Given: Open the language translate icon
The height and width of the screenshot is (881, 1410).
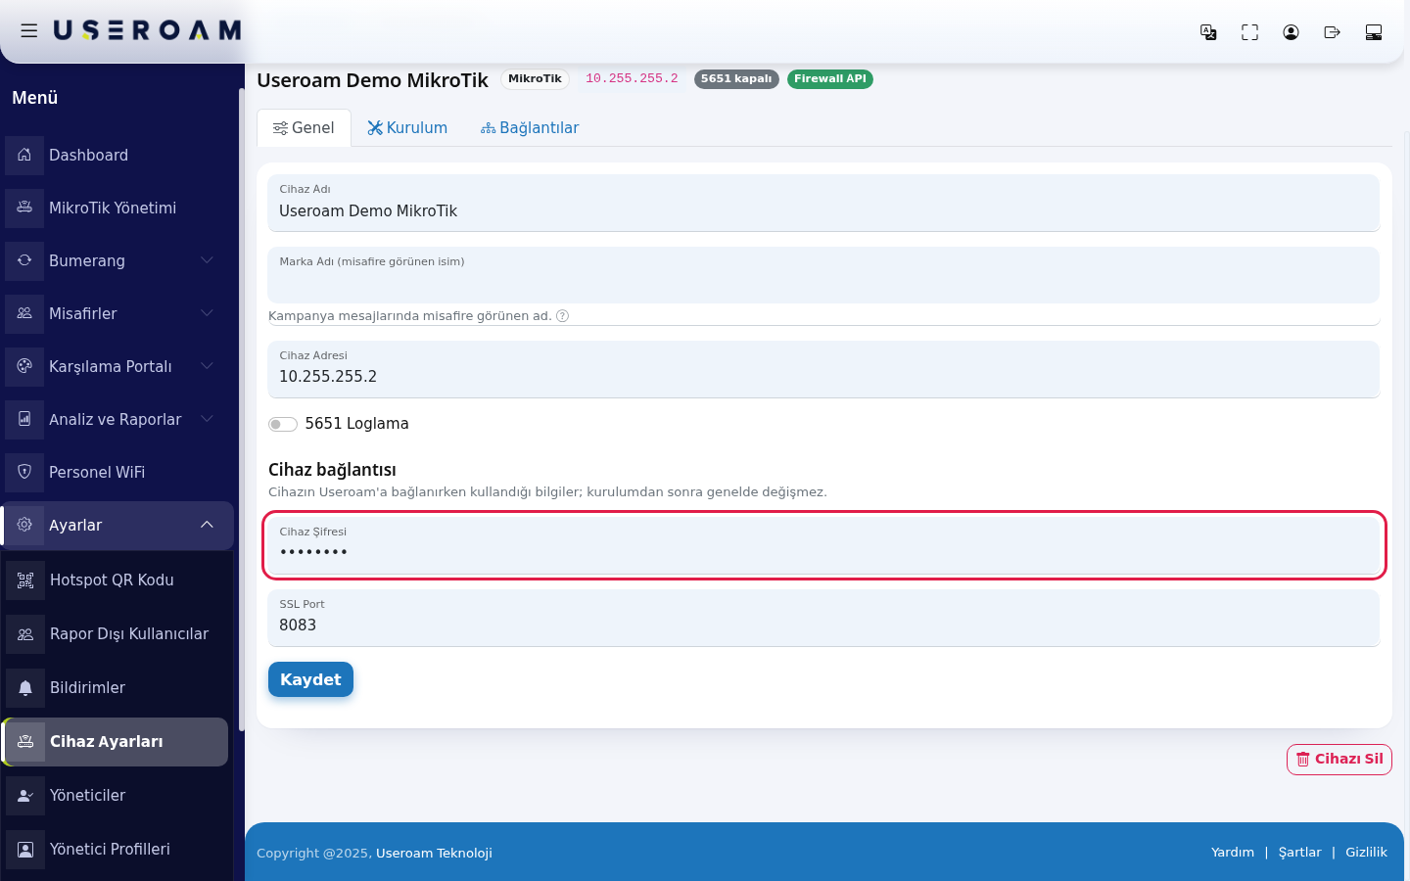Looking at the screenshot, I should 1208,32.
